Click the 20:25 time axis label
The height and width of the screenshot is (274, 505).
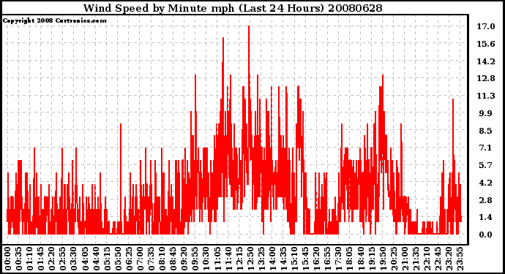coord(393,259)
